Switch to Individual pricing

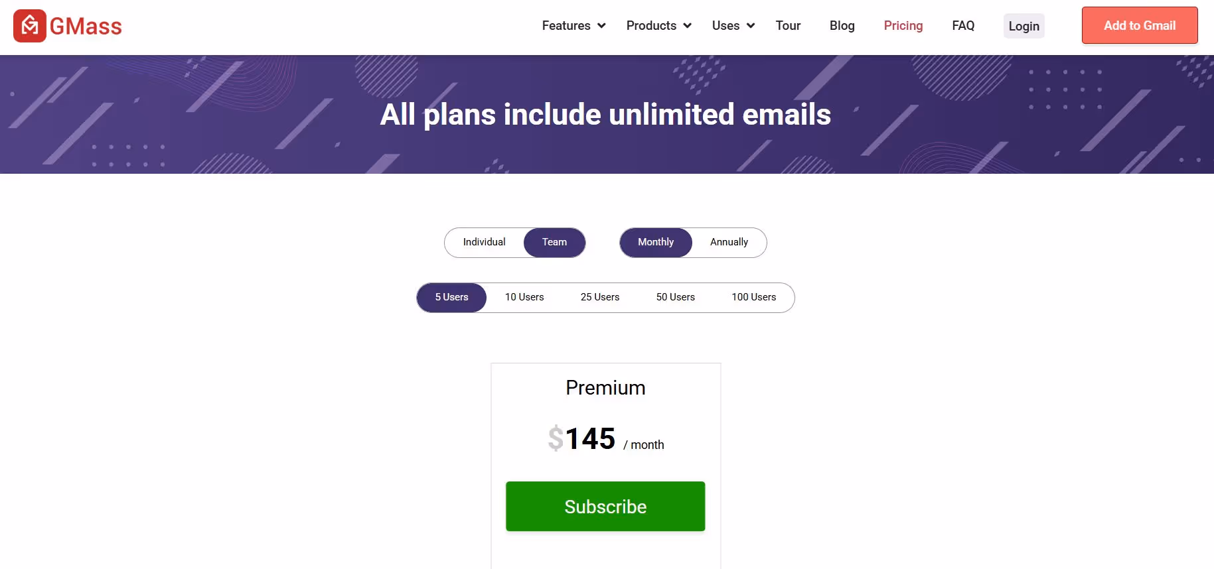tap(484, 242)
